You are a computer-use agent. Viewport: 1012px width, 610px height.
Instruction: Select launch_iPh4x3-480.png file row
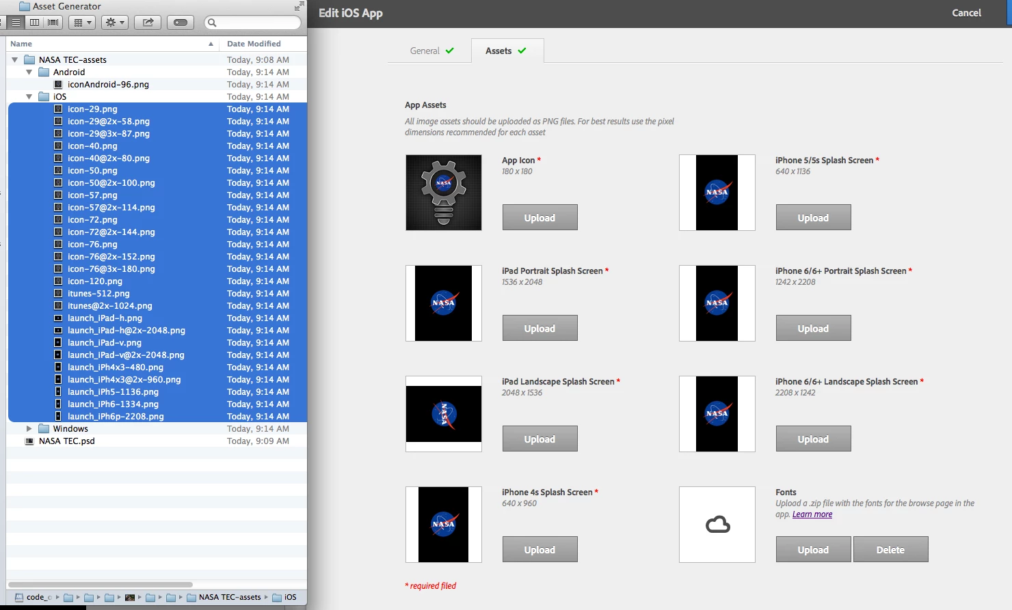(x=157, y=367)
